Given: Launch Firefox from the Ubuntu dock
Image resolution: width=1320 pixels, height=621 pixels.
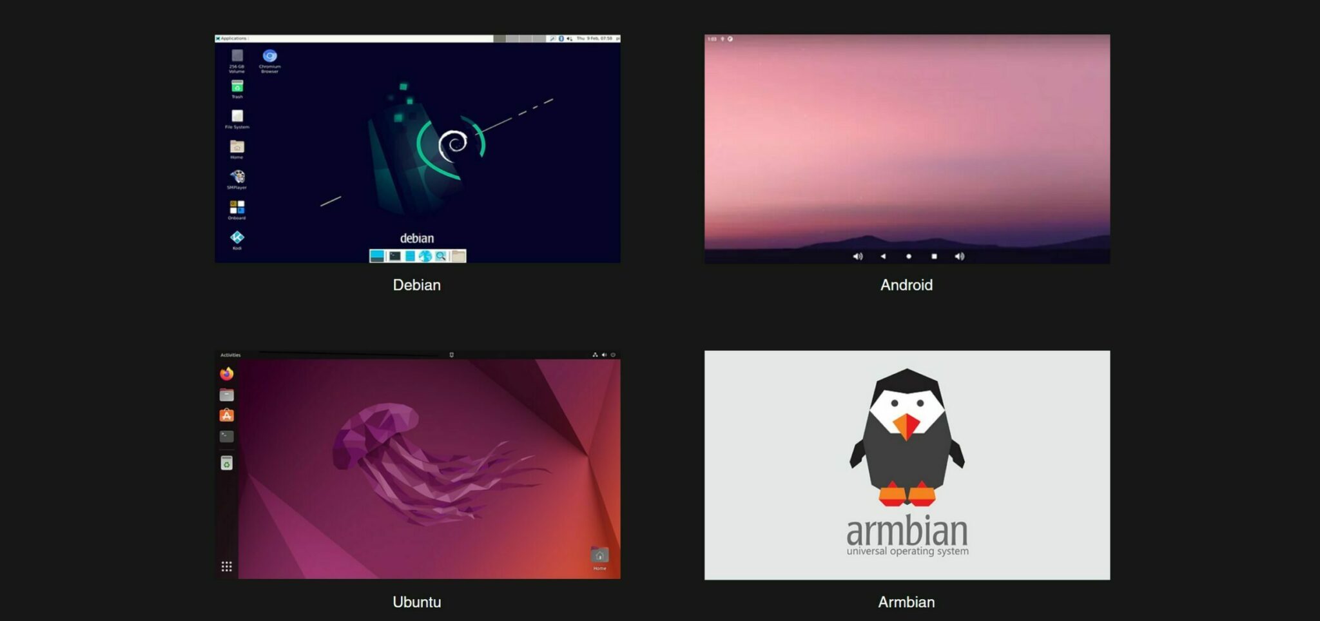Looking at the screenshot, I should pos(226,374).
